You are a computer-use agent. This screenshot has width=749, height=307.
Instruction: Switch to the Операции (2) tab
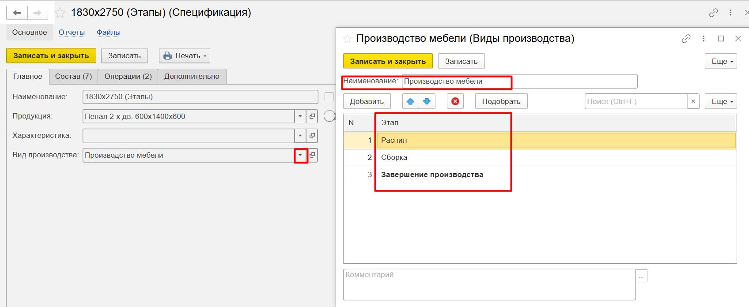coord(128,76)
